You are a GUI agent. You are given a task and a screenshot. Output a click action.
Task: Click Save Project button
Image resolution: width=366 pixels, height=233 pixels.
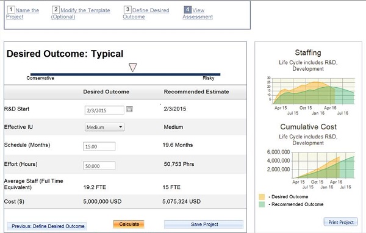pos(204,224)
